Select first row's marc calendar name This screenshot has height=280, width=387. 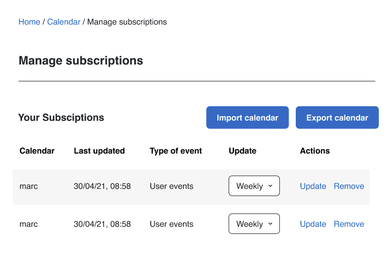[x=29, y=186]
